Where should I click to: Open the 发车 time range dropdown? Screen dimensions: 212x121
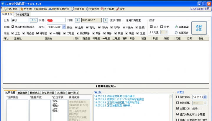(x=64, y=27)
